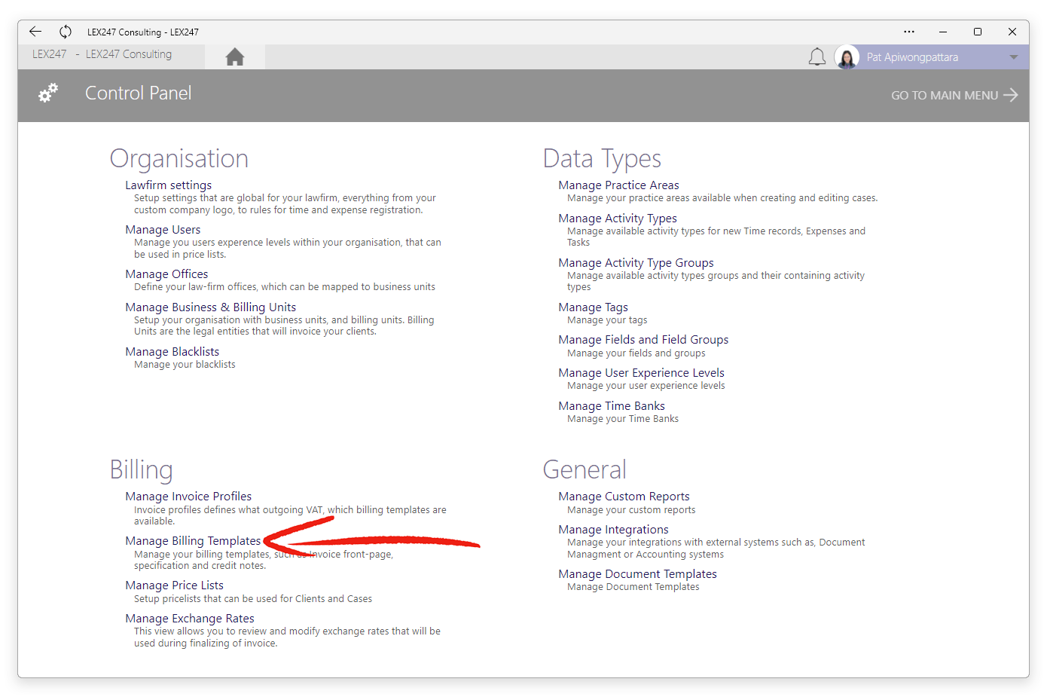The height and width of the screenshot is (697, 1047).
Task: Open Manage Time Banks
Action: [x=612, y=406]
